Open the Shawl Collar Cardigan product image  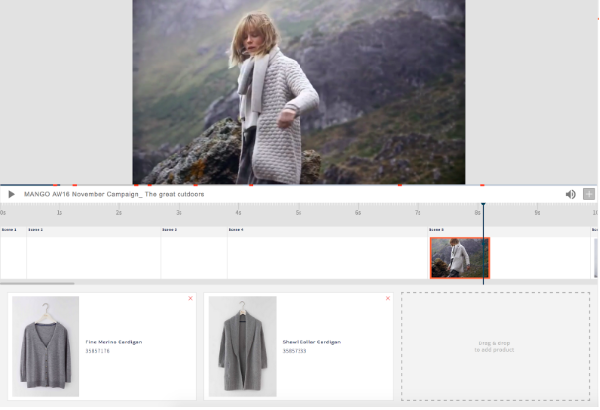[243, 346]
